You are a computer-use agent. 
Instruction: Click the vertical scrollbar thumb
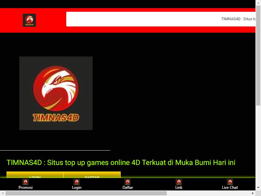point(258,56)
